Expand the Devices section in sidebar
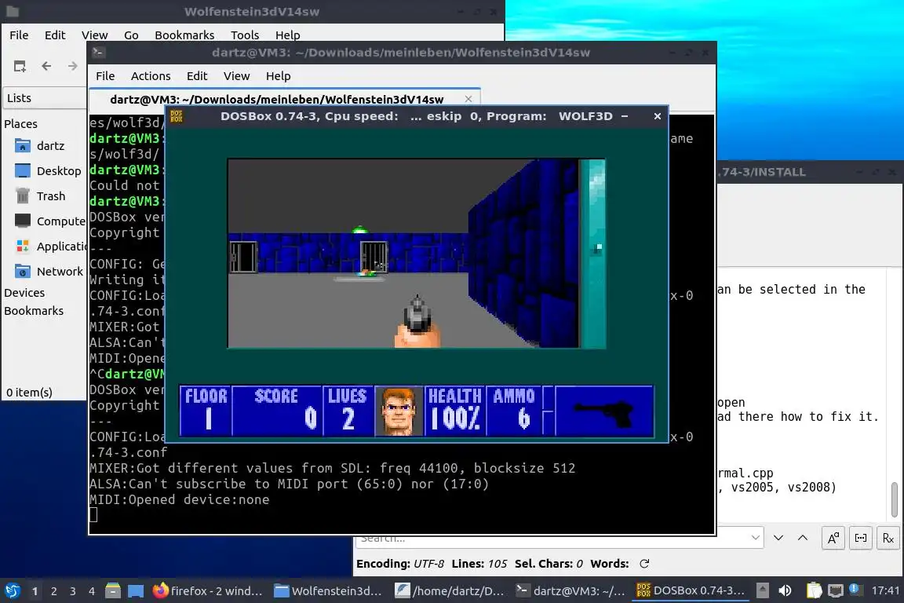This screenshot has height=603, width=904. coord(24,293)
